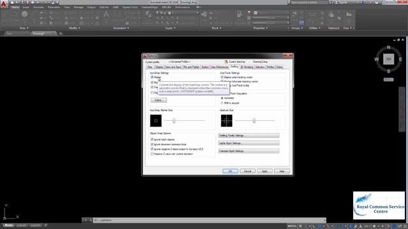This screenshot has width=408, height=229.
Task: Toggle Display polar tracking vector checkbox
Action: pyautogui.click(x=222, y=77)
